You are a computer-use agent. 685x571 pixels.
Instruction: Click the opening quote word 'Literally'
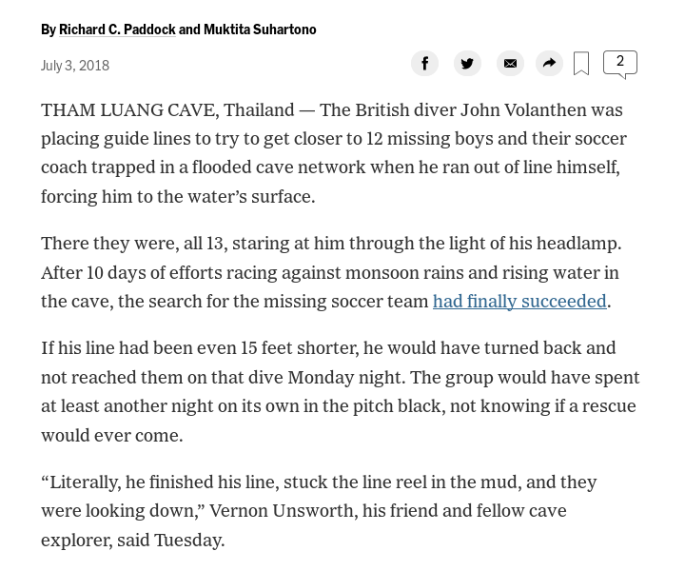click(83, 482)
